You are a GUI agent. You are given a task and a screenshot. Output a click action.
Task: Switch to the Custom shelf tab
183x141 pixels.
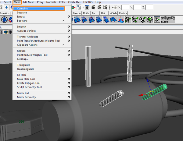(x=123, y=13)
